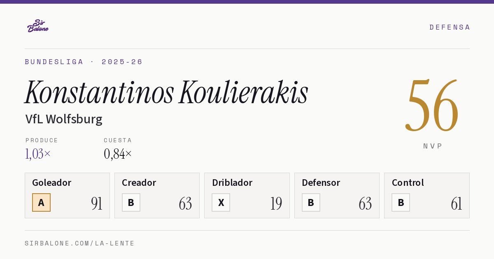Click the Control card title
The image size is (494, 259).
[408, 183]
